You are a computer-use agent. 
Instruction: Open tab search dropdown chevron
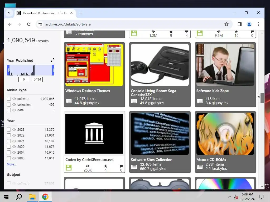(x=9, y=13)
